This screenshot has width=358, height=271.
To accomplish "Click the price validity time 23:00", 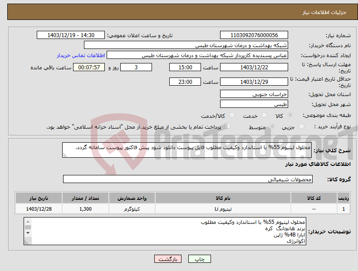I will [185, 82].
